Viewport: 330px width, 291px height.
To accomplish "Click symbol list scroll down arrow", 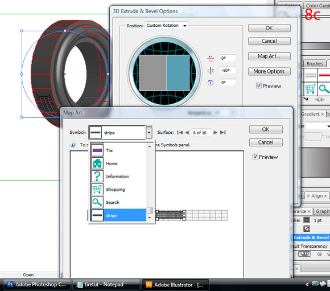I will (150, 218).
